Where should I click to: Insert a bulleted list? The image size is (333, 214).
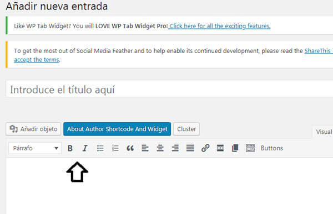click(x=100, y=148)
